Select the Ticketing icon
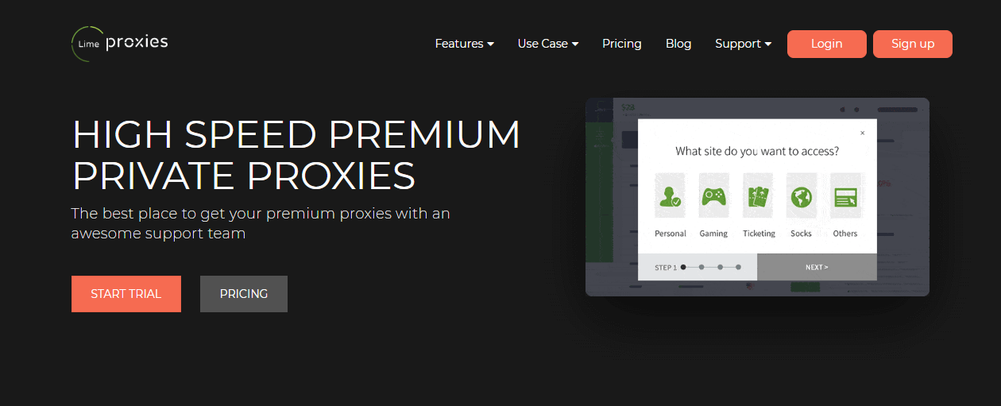Image resolution: width=1001 pixels, height=406 pixels. pyautogui.click(x=758, y=195)
